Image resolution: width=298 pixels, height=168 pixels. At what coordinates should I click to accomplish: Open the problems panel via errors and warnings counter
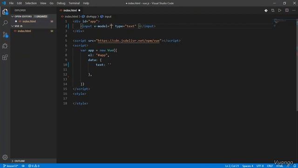[x=34, y=166]
